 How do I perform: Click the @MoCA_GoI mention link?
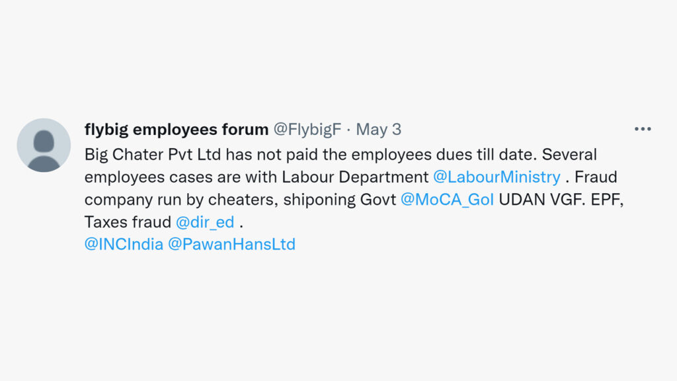tap(447, 200)
